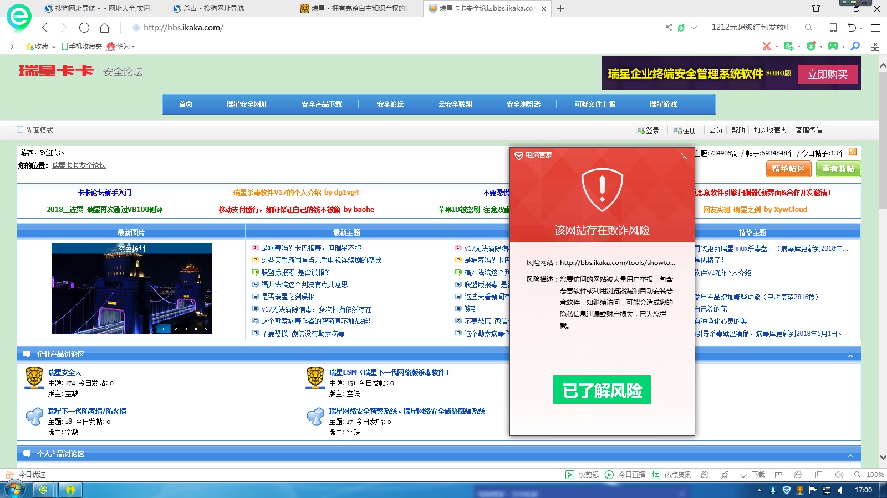Click the green 查看新帖 button
Screen dimensions: 887x498
838,169
